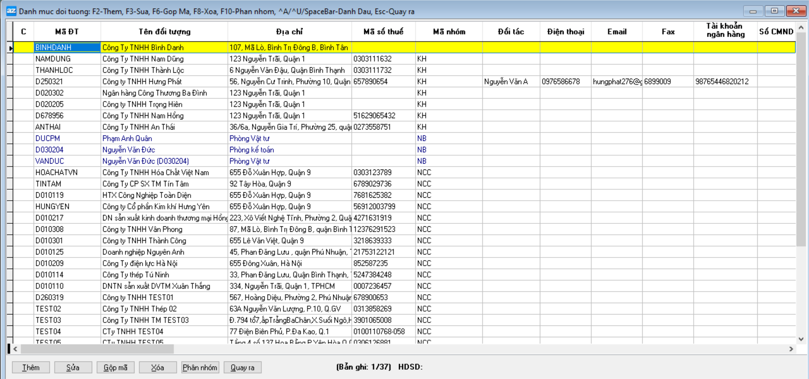The image size is (809, 379).
Task: Click the Quay ra button
Action: (x=242, y=367)
